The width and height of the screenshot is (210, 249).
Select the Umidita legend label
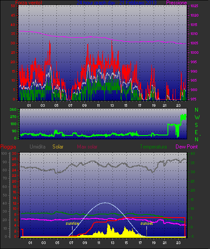(x=38, y=147)
